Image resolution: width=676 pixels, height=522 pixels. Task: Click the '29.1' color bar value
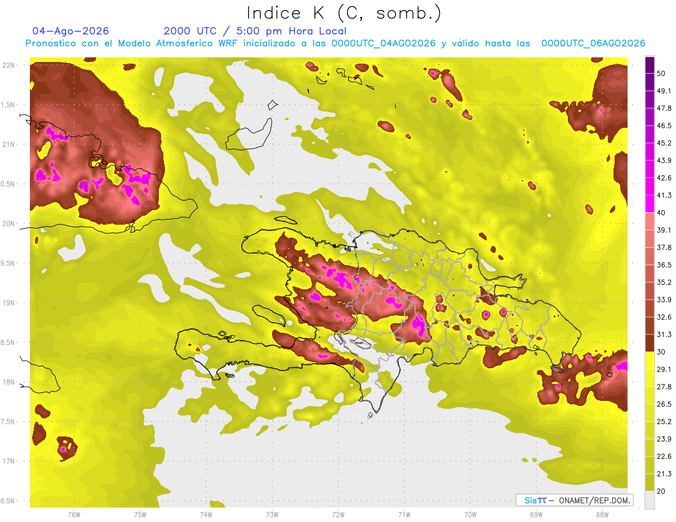pos(664,369)
